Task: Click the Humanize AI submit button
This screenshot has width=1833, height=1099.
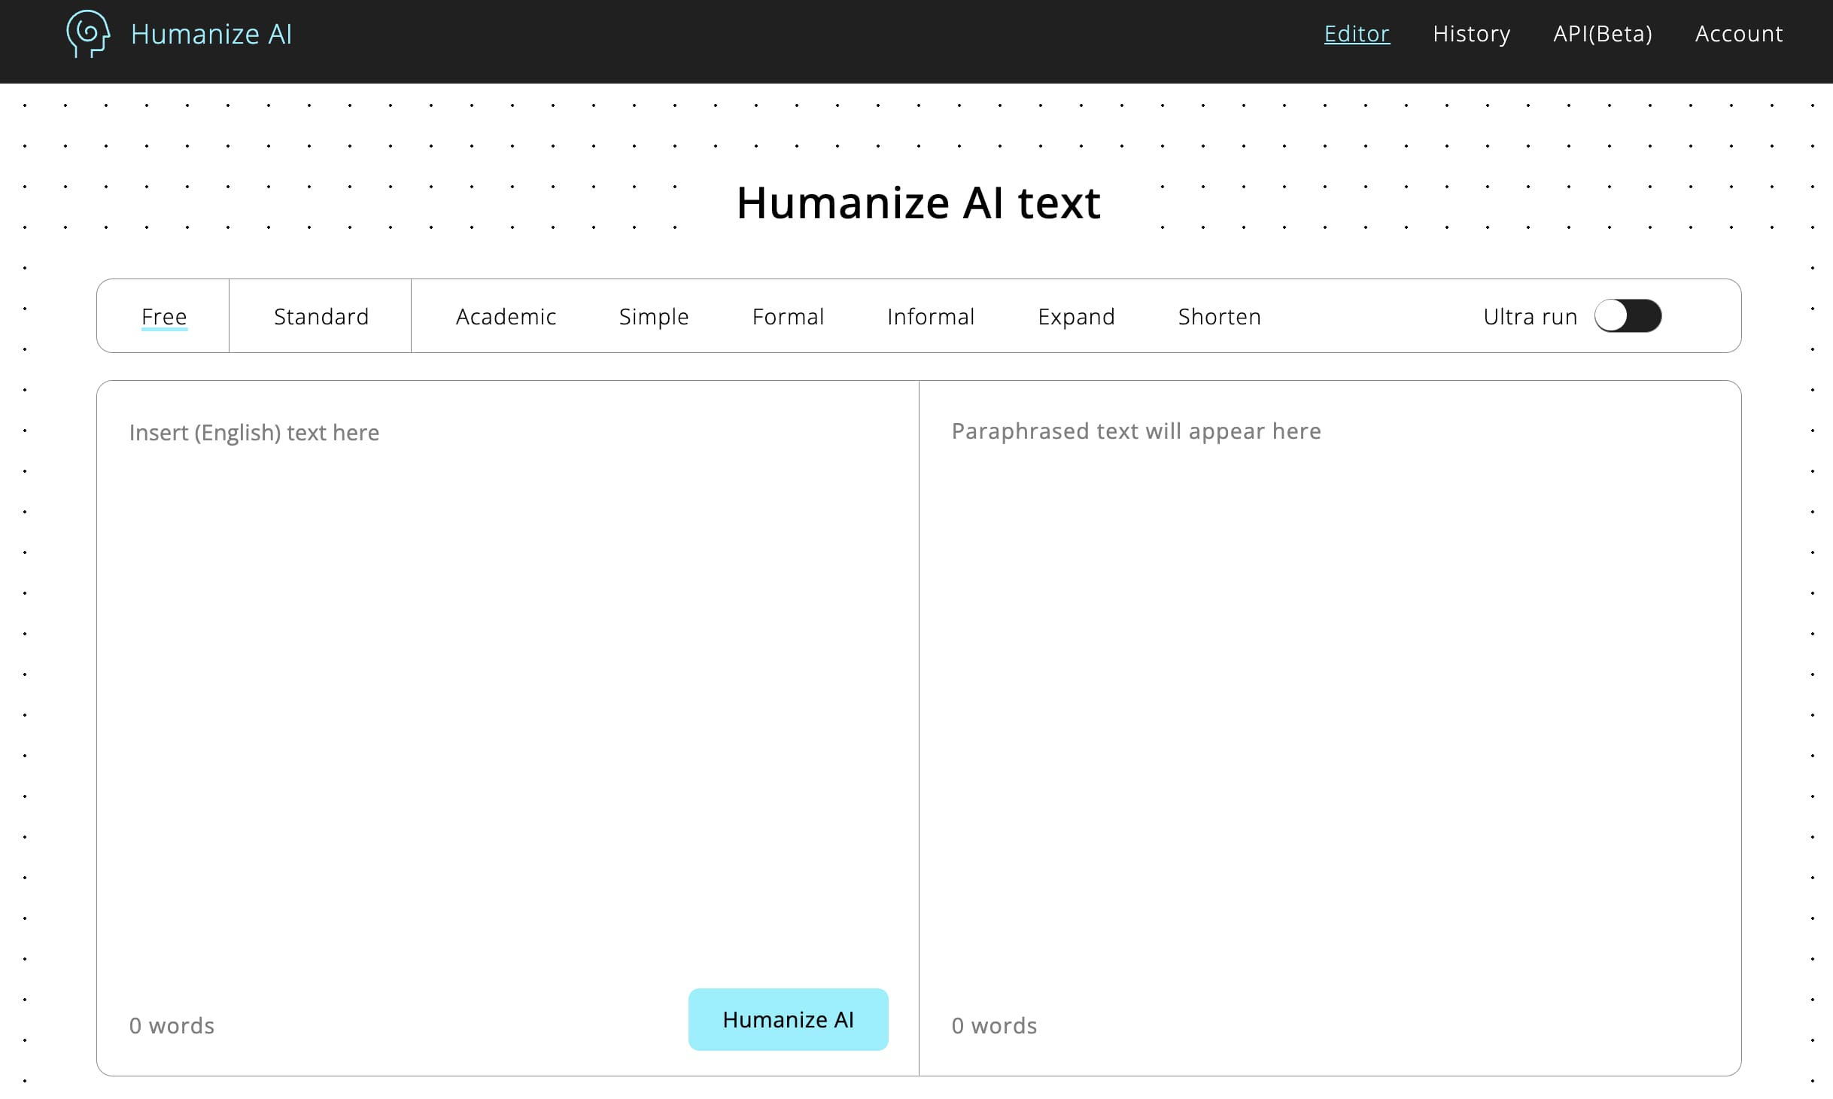Action: 788,1019
